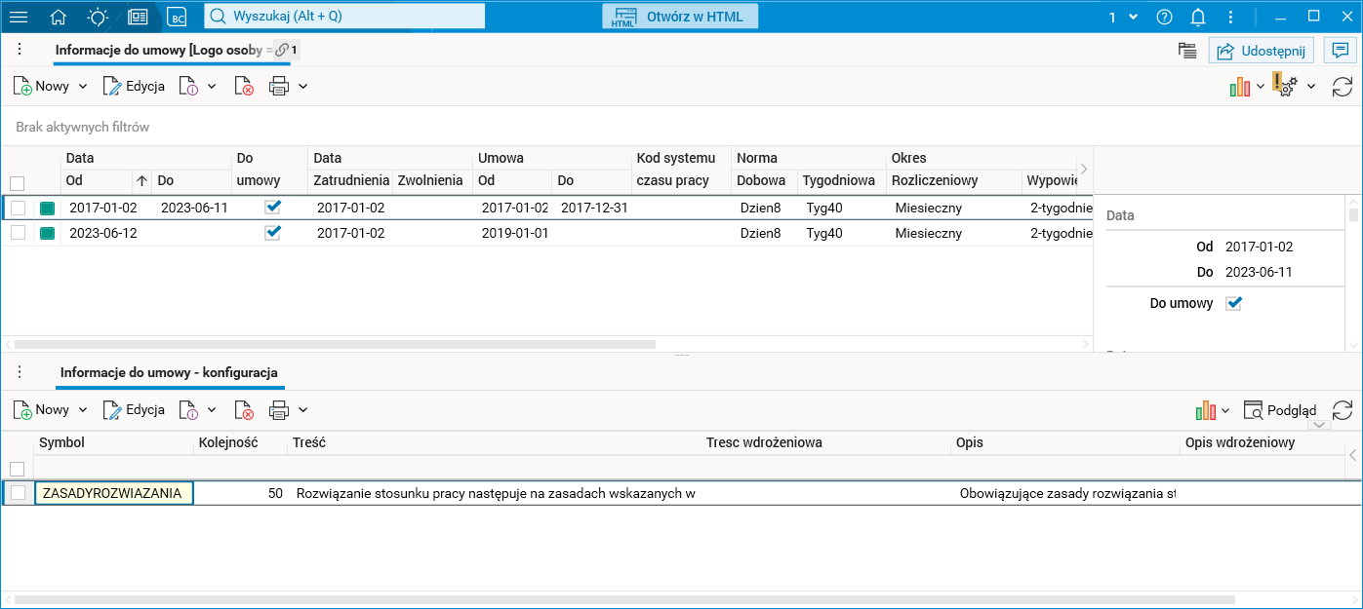The image size is (1363, 609).
Task: Select row checkbox for 2017-01-02 to 2023-06-11
Action: [x=18, y=208]
